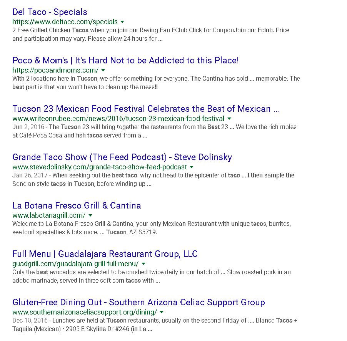The image size is (347, 341).
Task: Expand dropdown arrow beside labotanagrill.com URL
Action: pos(90,215)
